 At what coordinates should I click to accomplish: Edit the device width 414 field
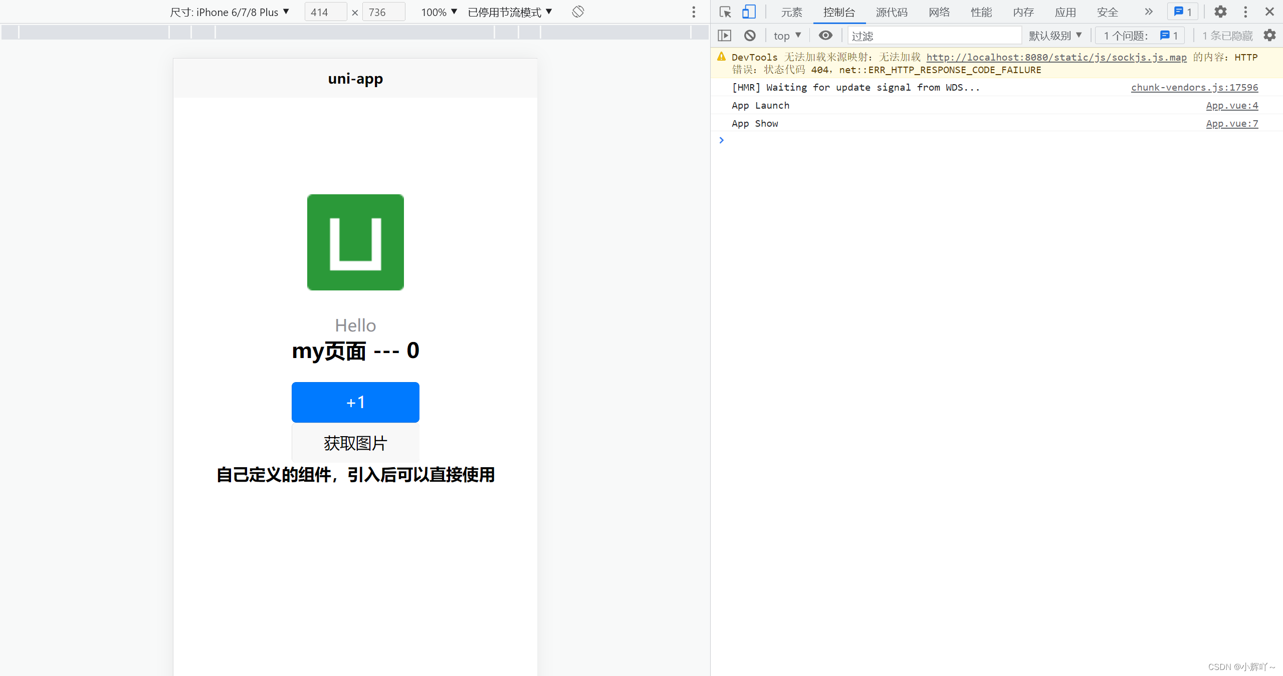click(x=326, y=12)
